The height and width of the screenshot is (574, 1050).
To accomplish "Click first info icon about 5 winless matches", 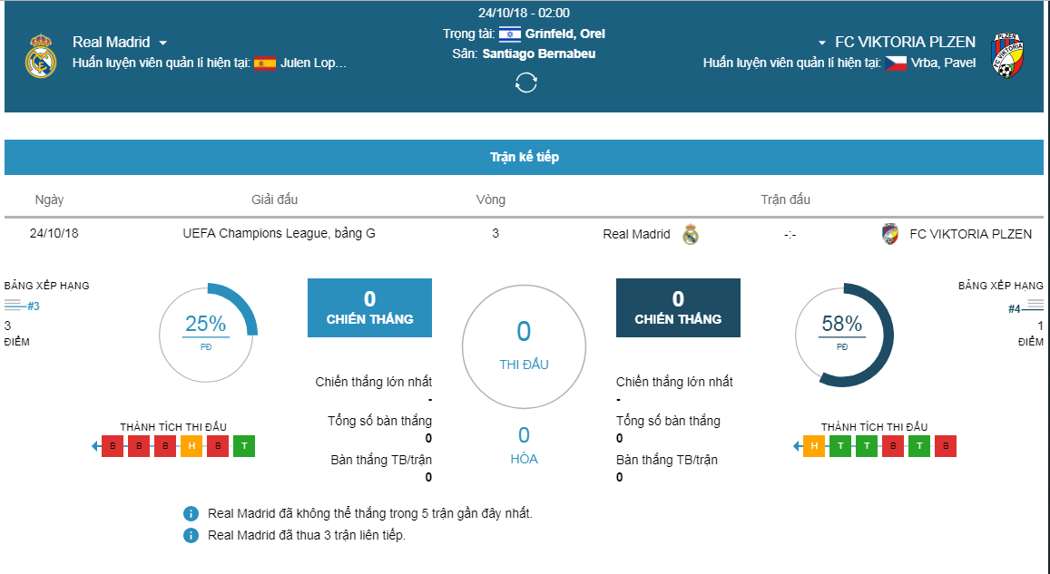I will pyautogui.click(x=191, y=514).
